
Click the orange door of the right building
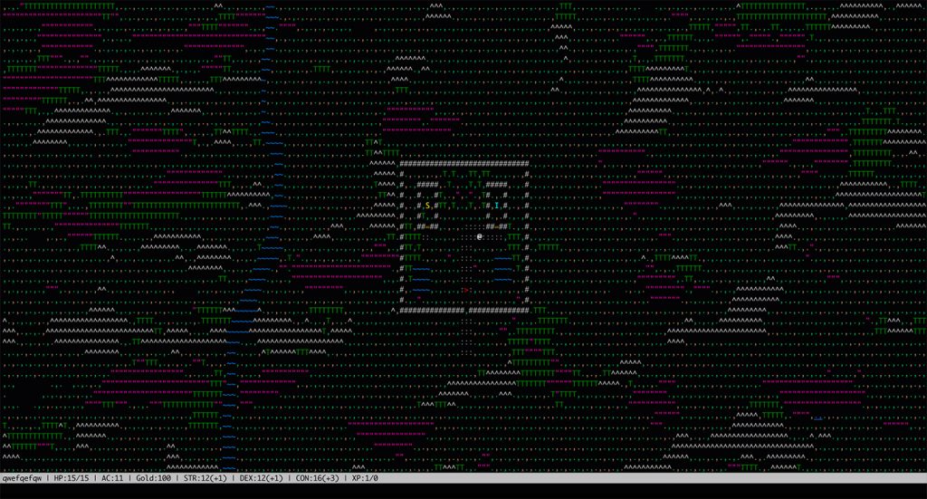pyautogui.click(x=496, y=226)
